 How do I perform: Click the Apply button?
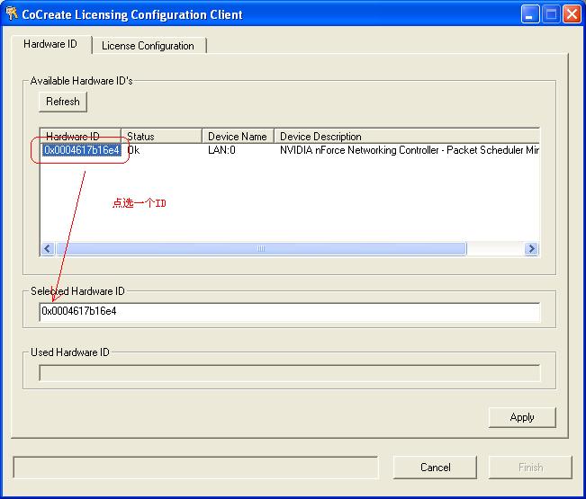pyautogui.click(x=522, y=417)
